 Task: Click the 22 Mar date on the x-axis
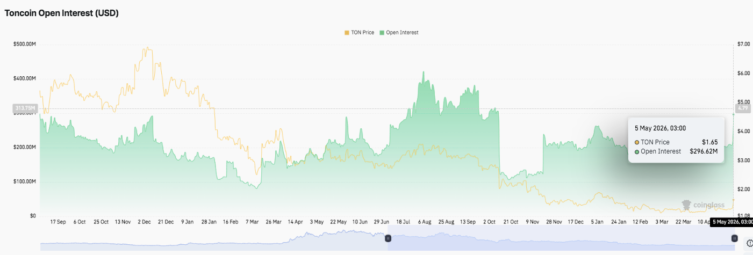pos(683,222)
